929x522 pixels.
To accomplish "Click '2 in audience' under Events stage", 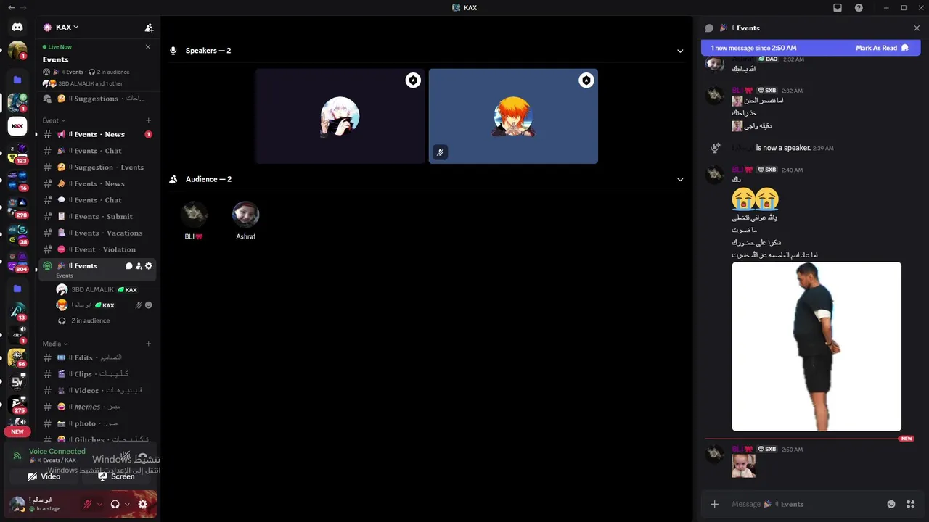I will click(x=90, y=320).
